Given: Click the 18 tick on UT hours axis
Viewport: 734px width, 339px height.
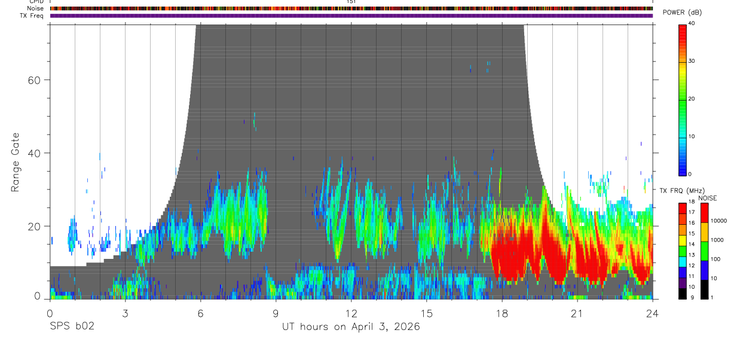Looking at the screenshot, I should pos(501,313).
